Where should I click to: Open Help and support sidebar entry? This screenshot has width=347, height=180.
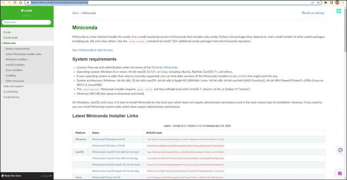[13, 86]
